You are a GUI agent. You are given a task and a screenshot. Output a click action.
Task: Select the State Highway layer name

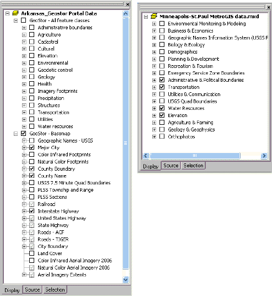[53, 225]
